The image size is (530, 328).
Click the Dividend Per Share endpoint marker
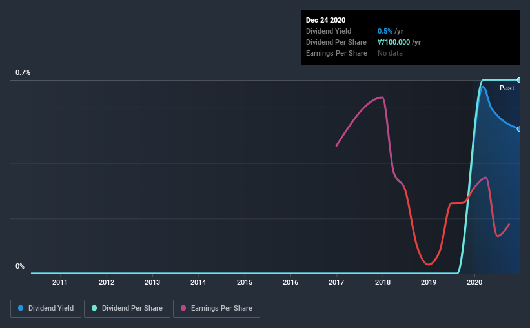(x=518, y=80)
